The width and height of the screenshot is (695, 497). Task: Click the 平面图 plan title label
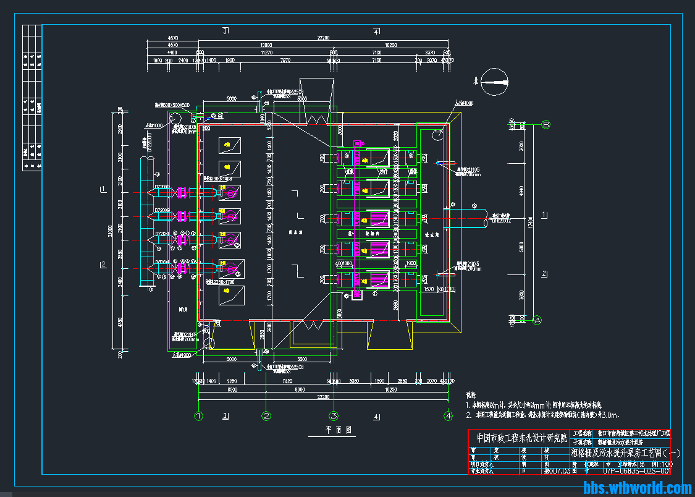pyautogui.click(x=339, y=428)
